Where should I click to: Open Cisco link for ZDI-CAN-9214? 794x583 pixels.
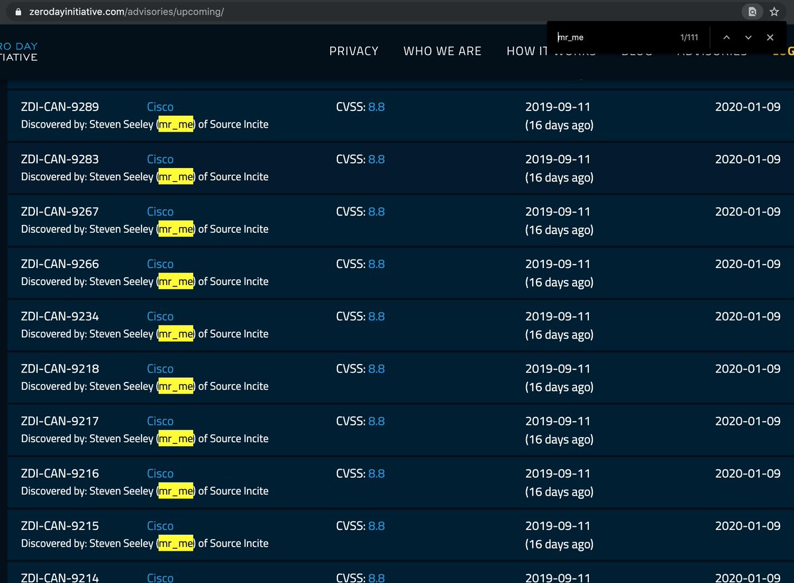point(160,578)
